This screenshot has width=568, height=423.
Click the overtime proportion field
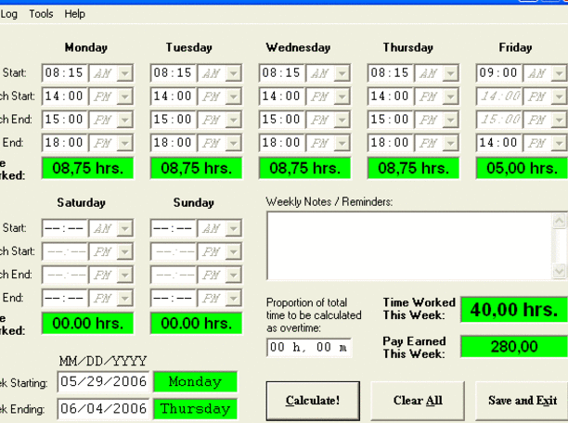tap(309, 347)
